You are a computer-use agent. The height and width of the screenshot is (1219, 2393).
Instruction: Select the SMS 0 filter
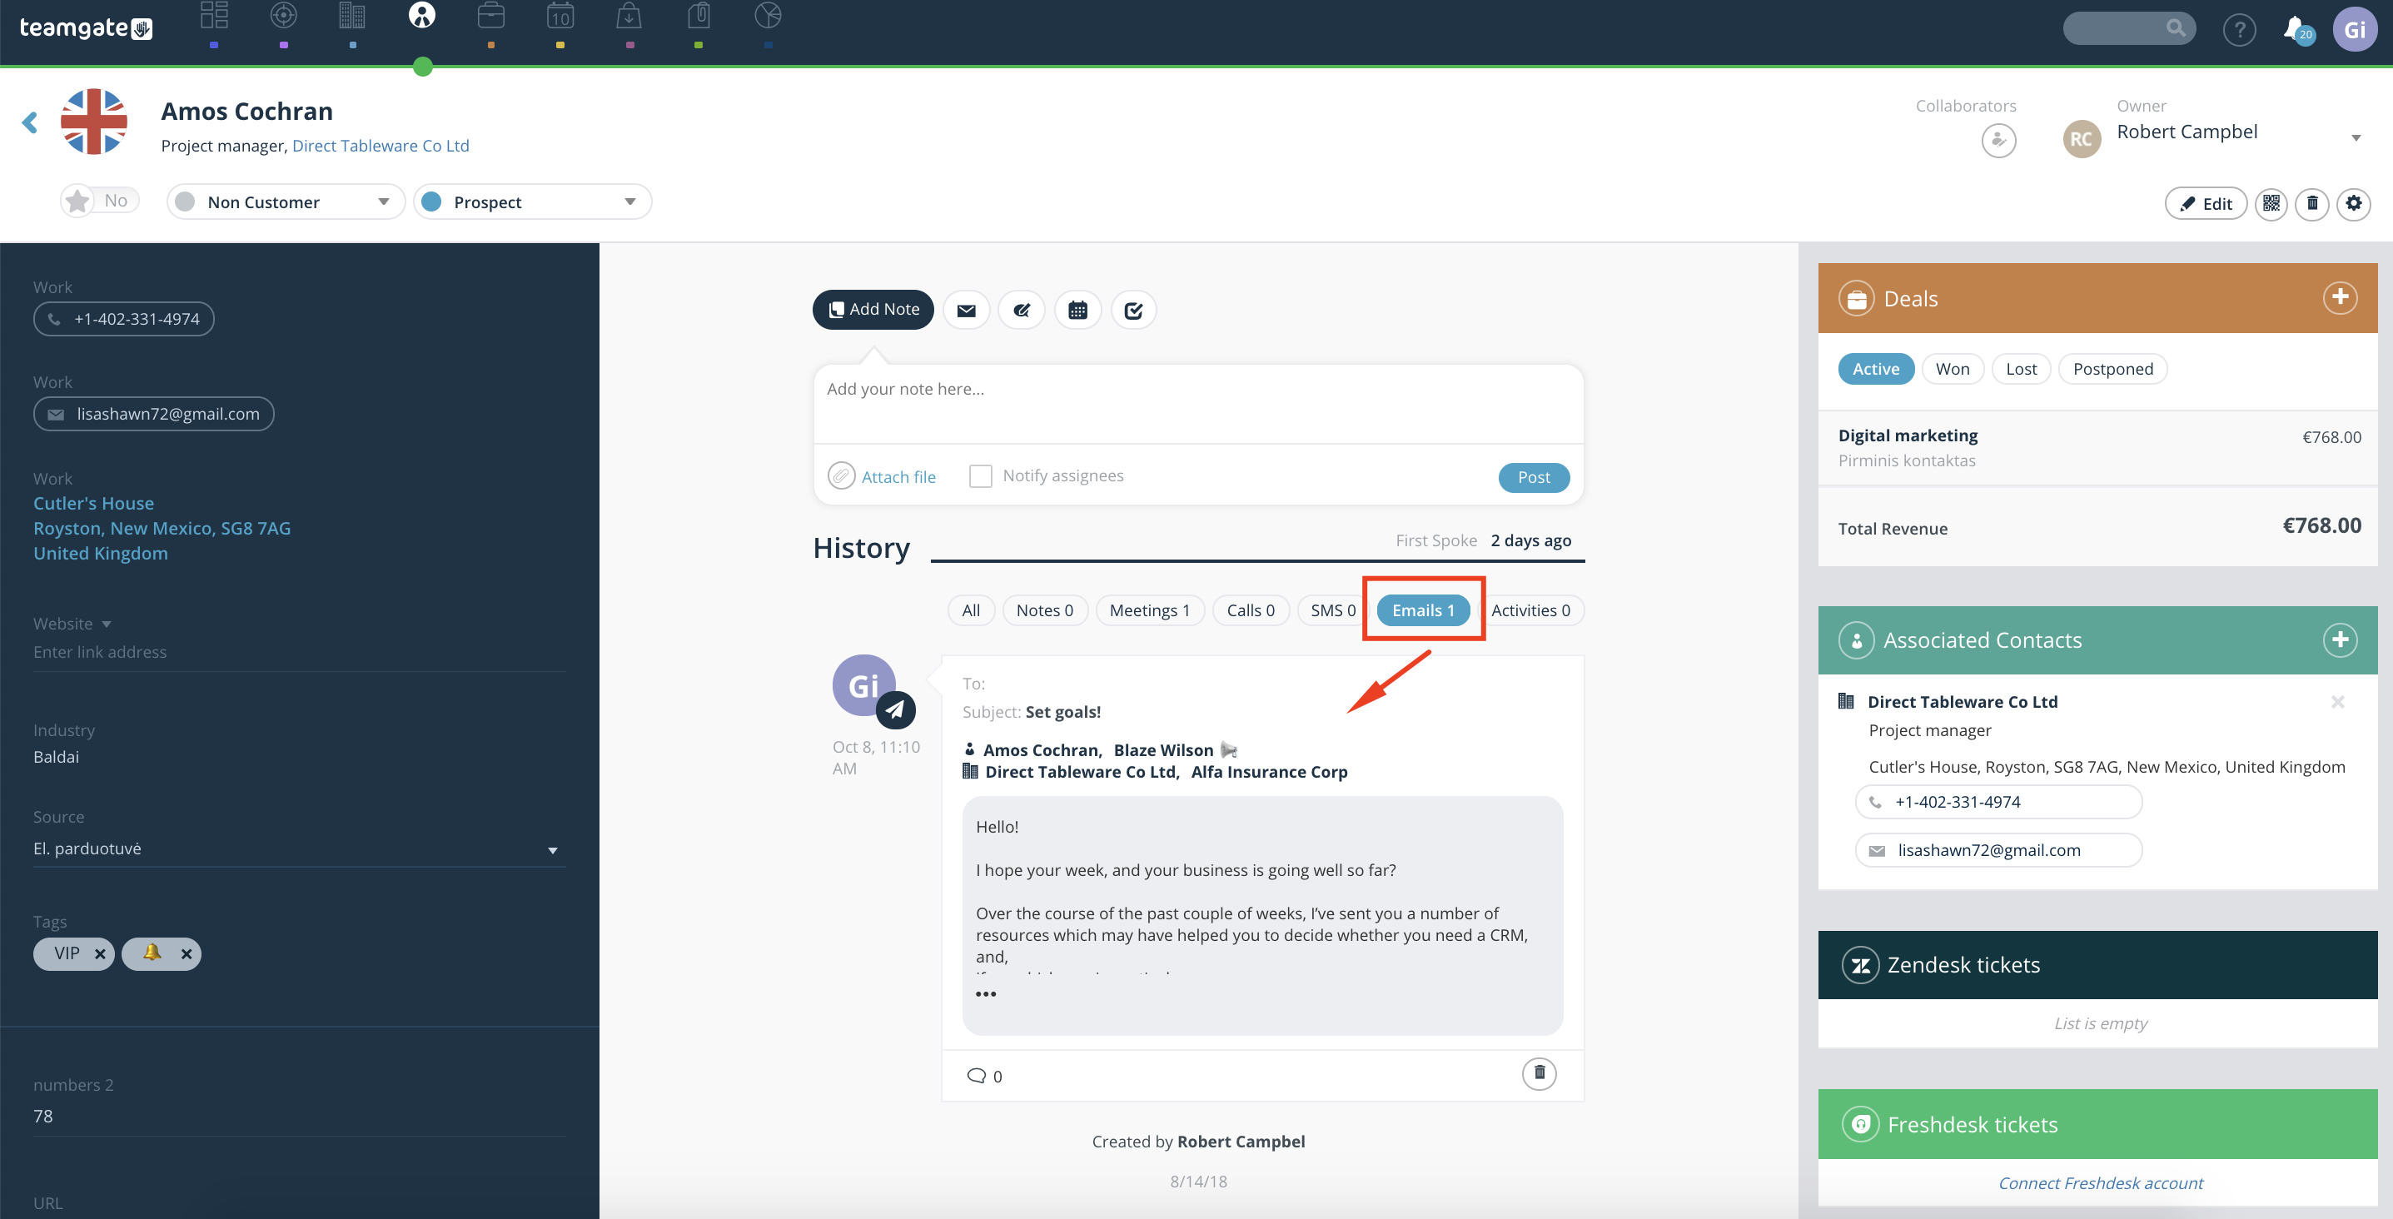(x=1331, y=610)
